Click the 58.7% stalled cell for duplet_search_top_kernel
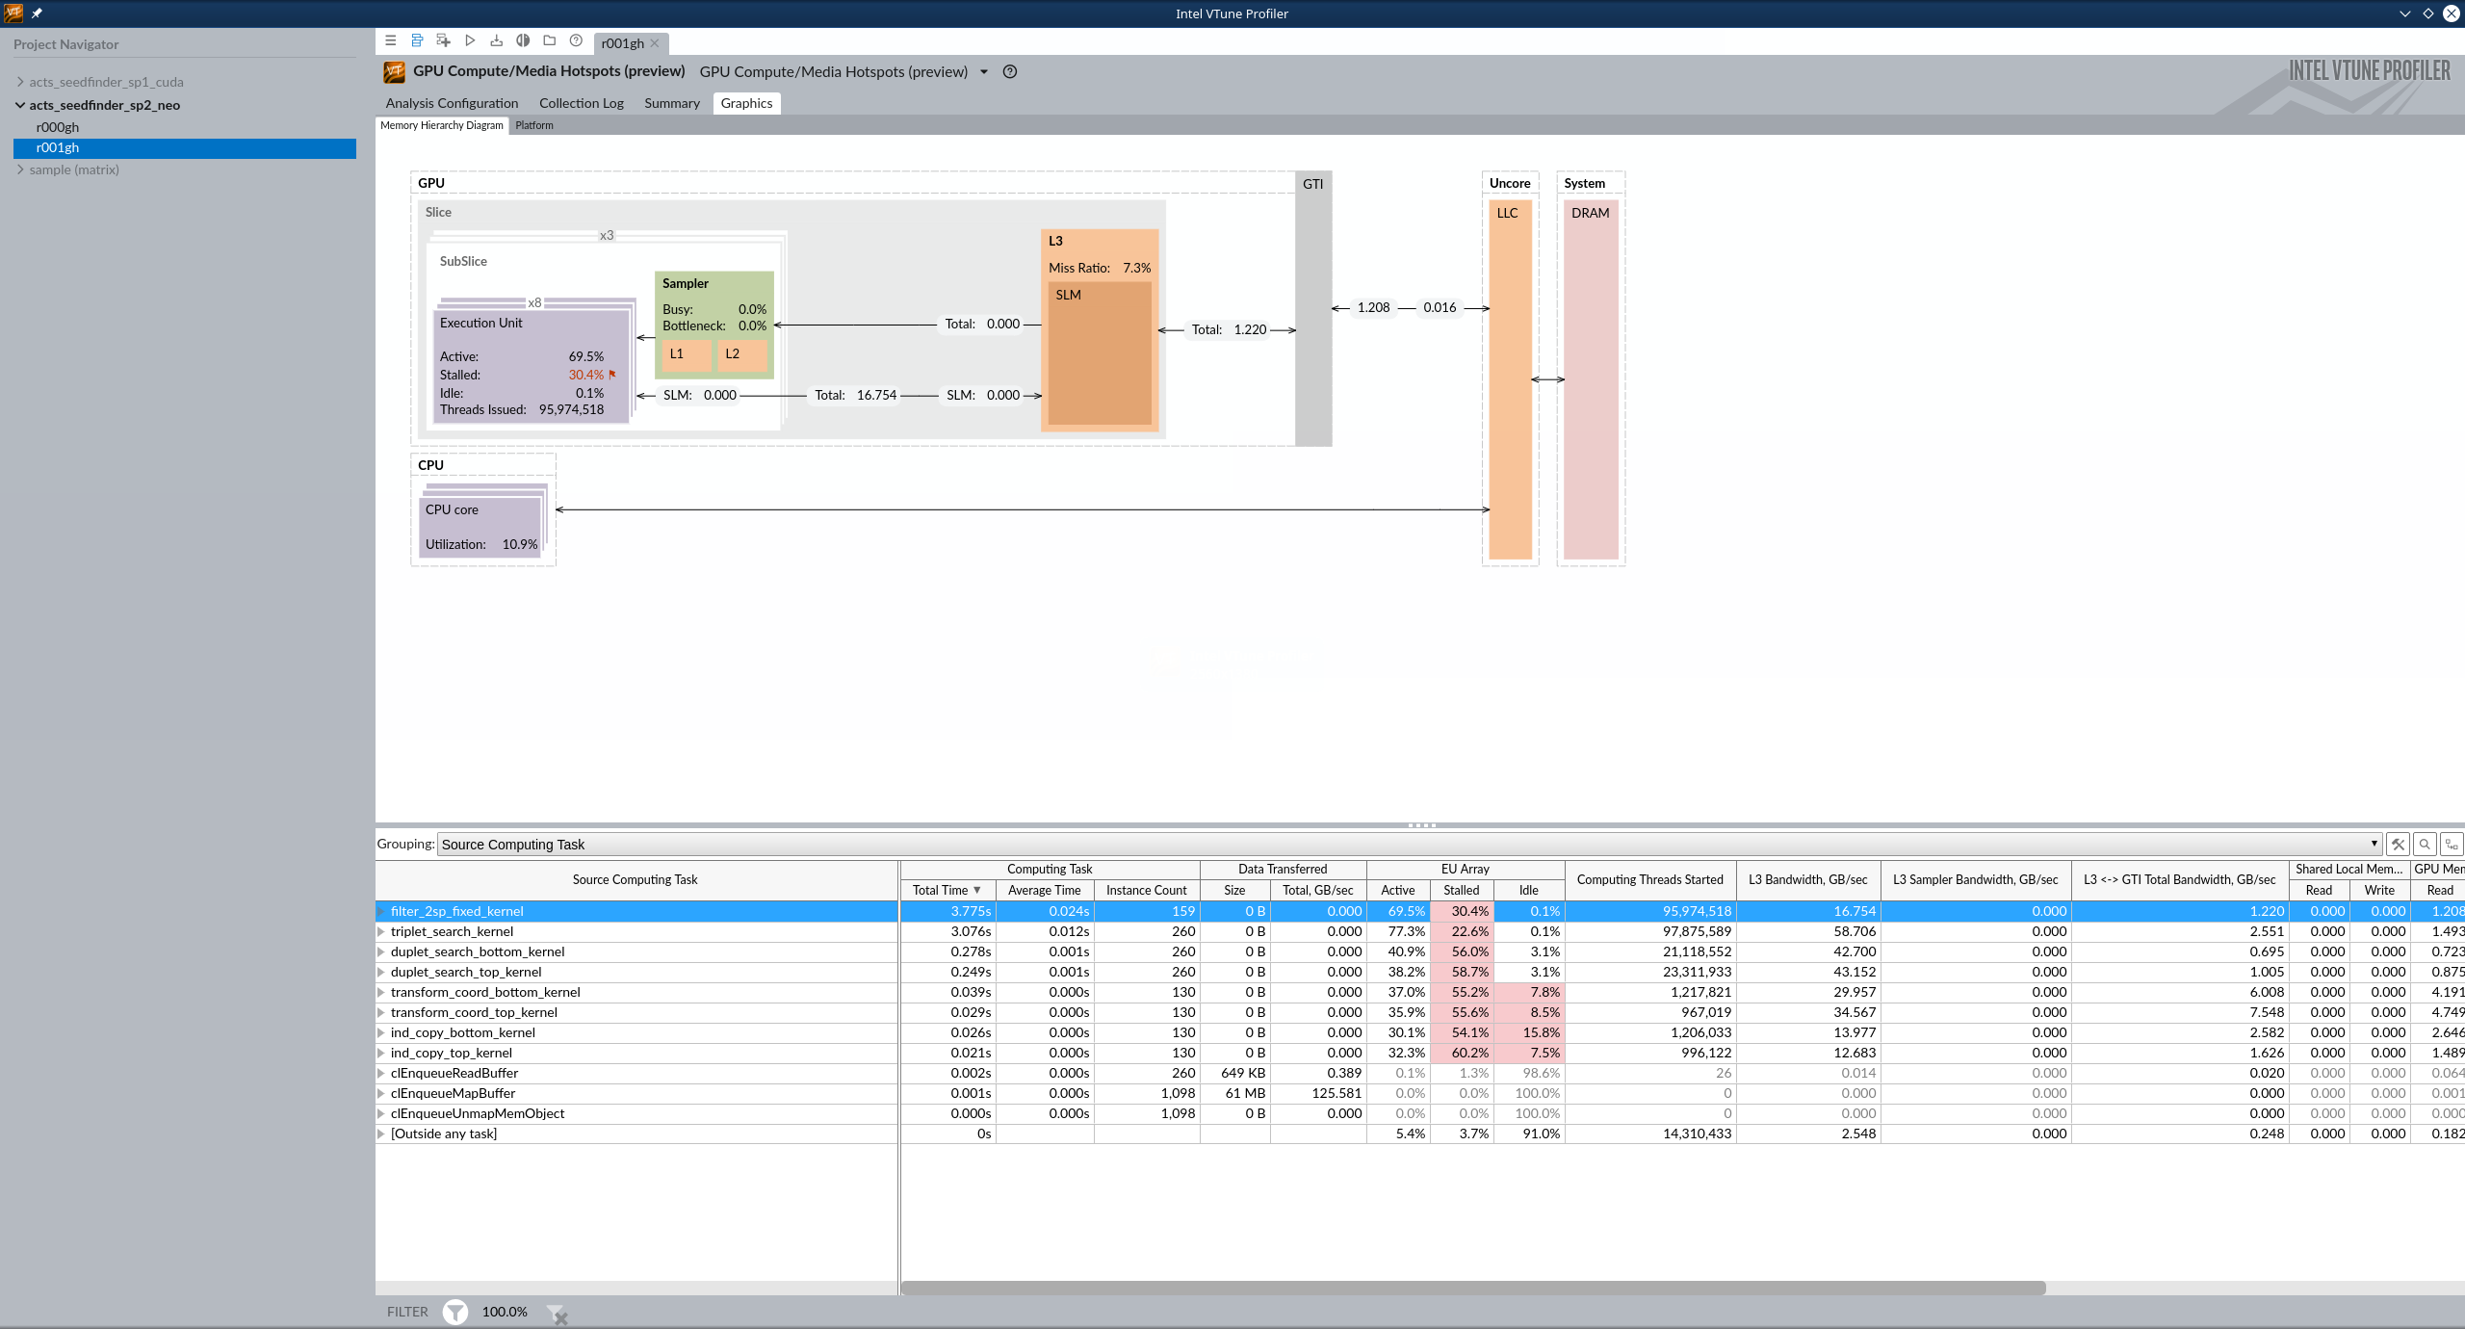Screen dimensions: 2465x1329 click(x=1462, y=972)
